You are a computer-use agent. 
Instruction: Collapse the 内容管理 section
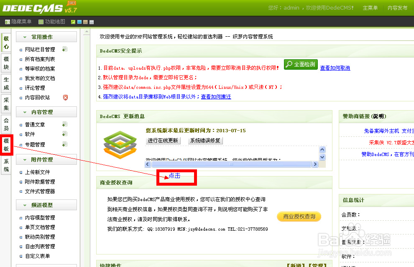click(x=46, y=112)
